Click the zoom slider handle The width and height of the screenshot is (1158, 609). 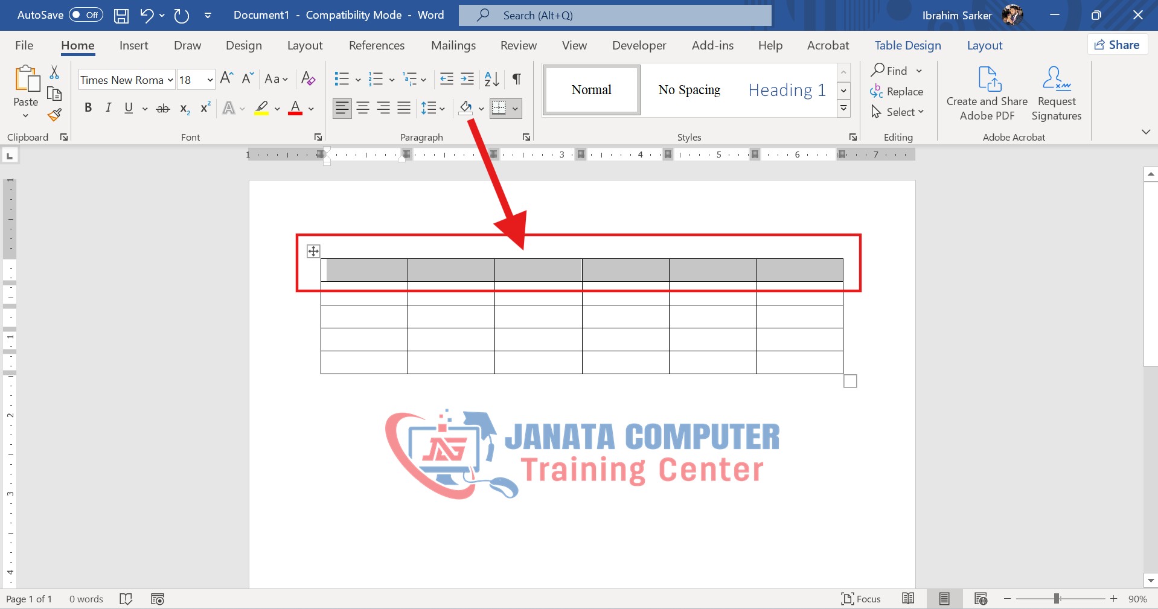click(x=1057, y=599)
